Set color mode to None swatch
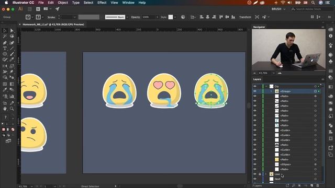Viewport: 335px width, 188px height. 13,130
